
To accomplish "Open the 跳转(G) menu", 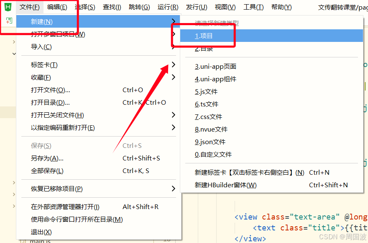I will coord(139,7).
